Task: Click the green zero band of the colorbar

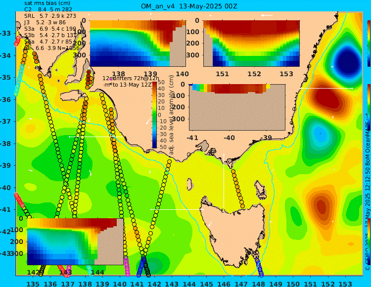Action: pos(154,115)
